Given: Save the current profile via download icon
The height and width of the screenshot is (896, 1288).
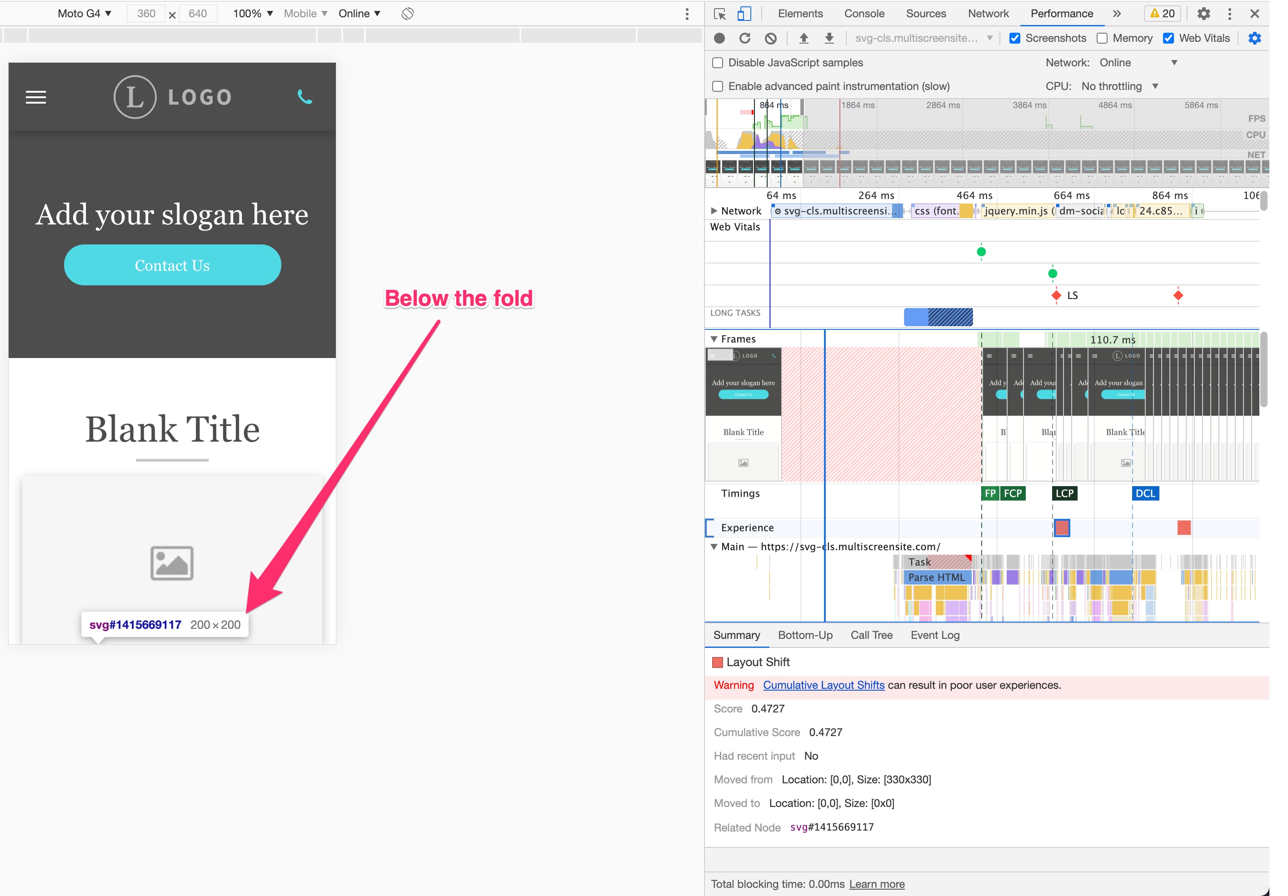Looking at the screenshot, I should click(x=830, y=38).
